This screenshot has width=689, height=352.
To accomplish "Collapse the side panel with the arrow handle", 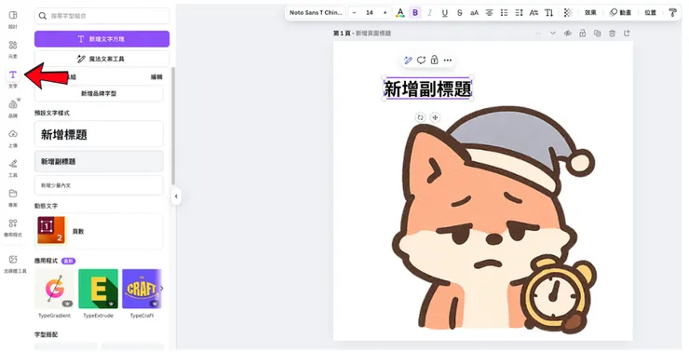I will coord(176,196).
